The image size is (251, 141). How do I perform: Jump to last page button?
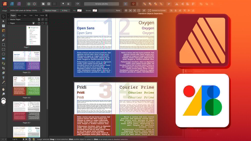[26, 139]
